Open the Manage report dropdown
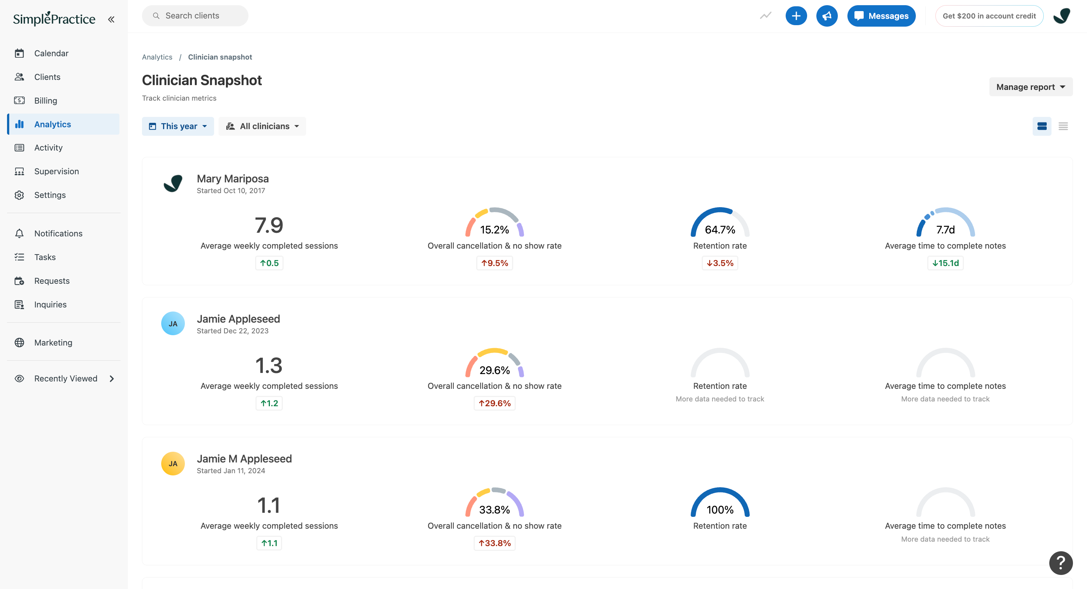The width and height of the screenshot is (1087, 589). (1030, 87)
